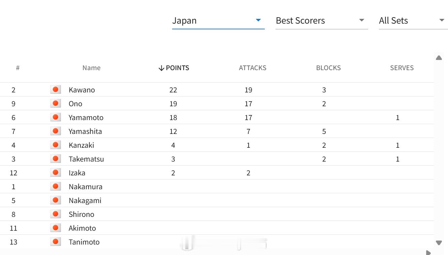
Task: Click the flag icon next to Ono
Action: [56, 103]
